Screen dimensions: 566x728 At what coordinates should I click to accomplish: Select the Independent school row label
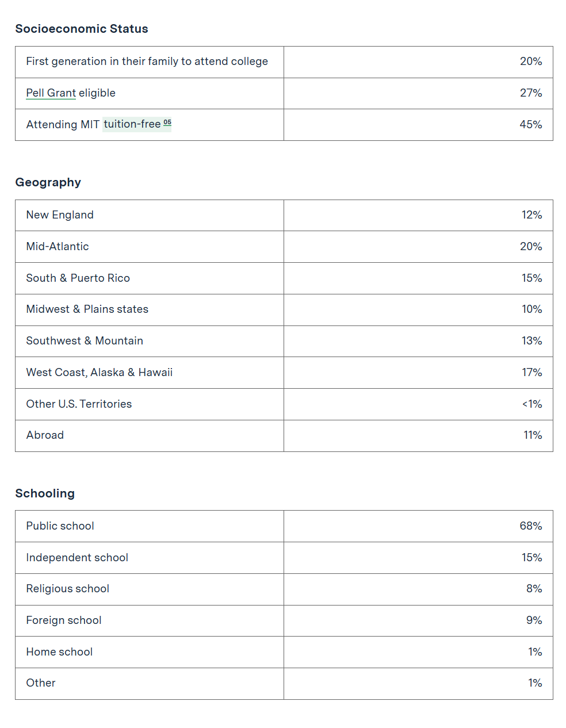coord(77,558)
